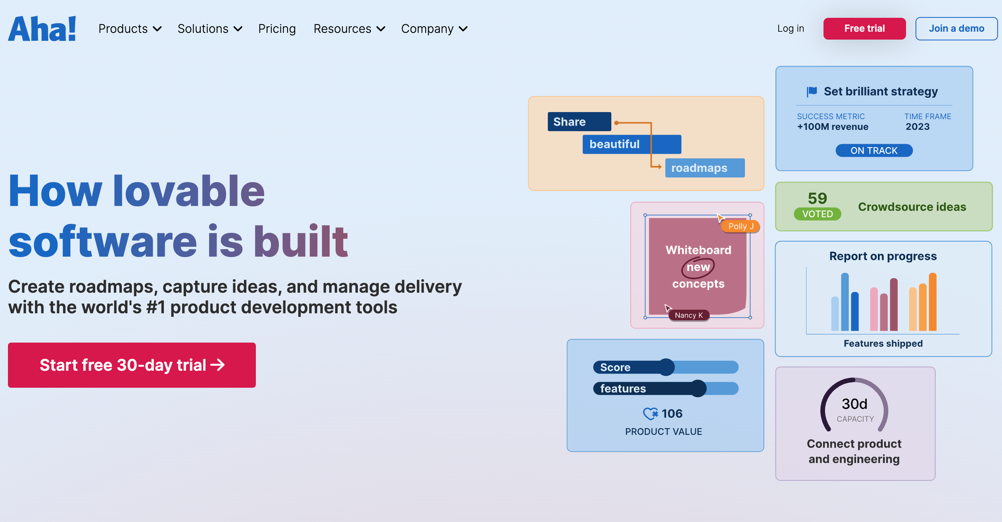Expand the Resources chevron
Viewport: 1002px width, 522px height.
(x=381, y=29)
